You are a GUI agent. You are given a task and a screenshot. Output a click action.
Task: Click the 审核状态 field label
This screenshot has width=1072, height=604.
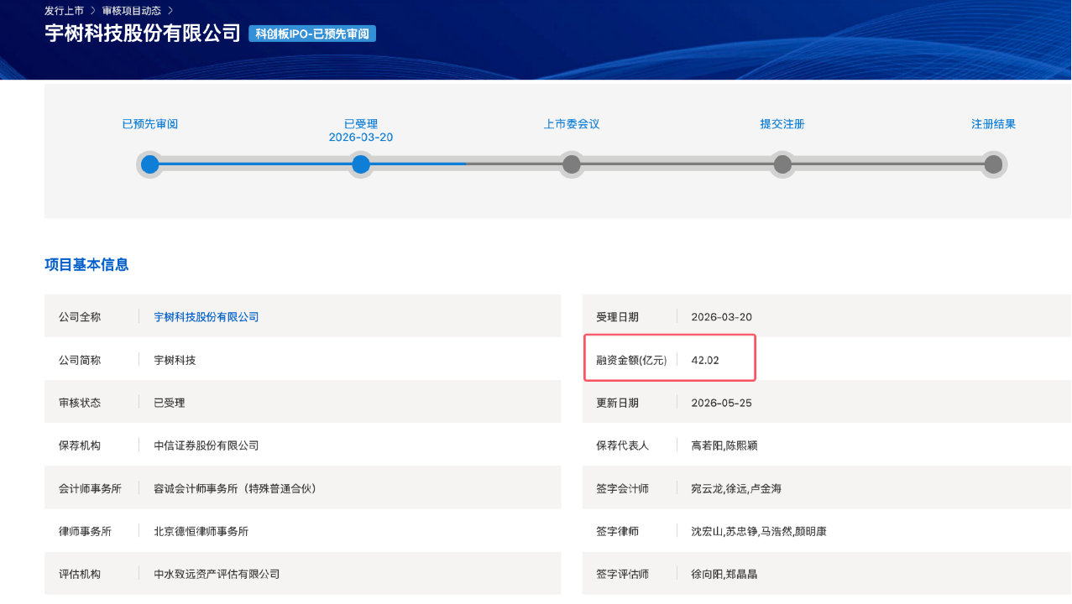[80, 403]
